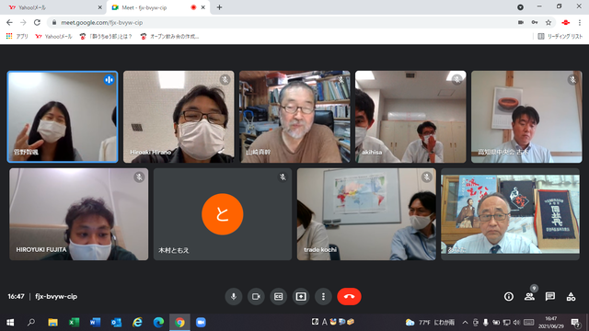The height and width of the screenshot is (331, 589).
Task: Open a new browser tab
Action: pyautogui.click(x=219, y=7)
